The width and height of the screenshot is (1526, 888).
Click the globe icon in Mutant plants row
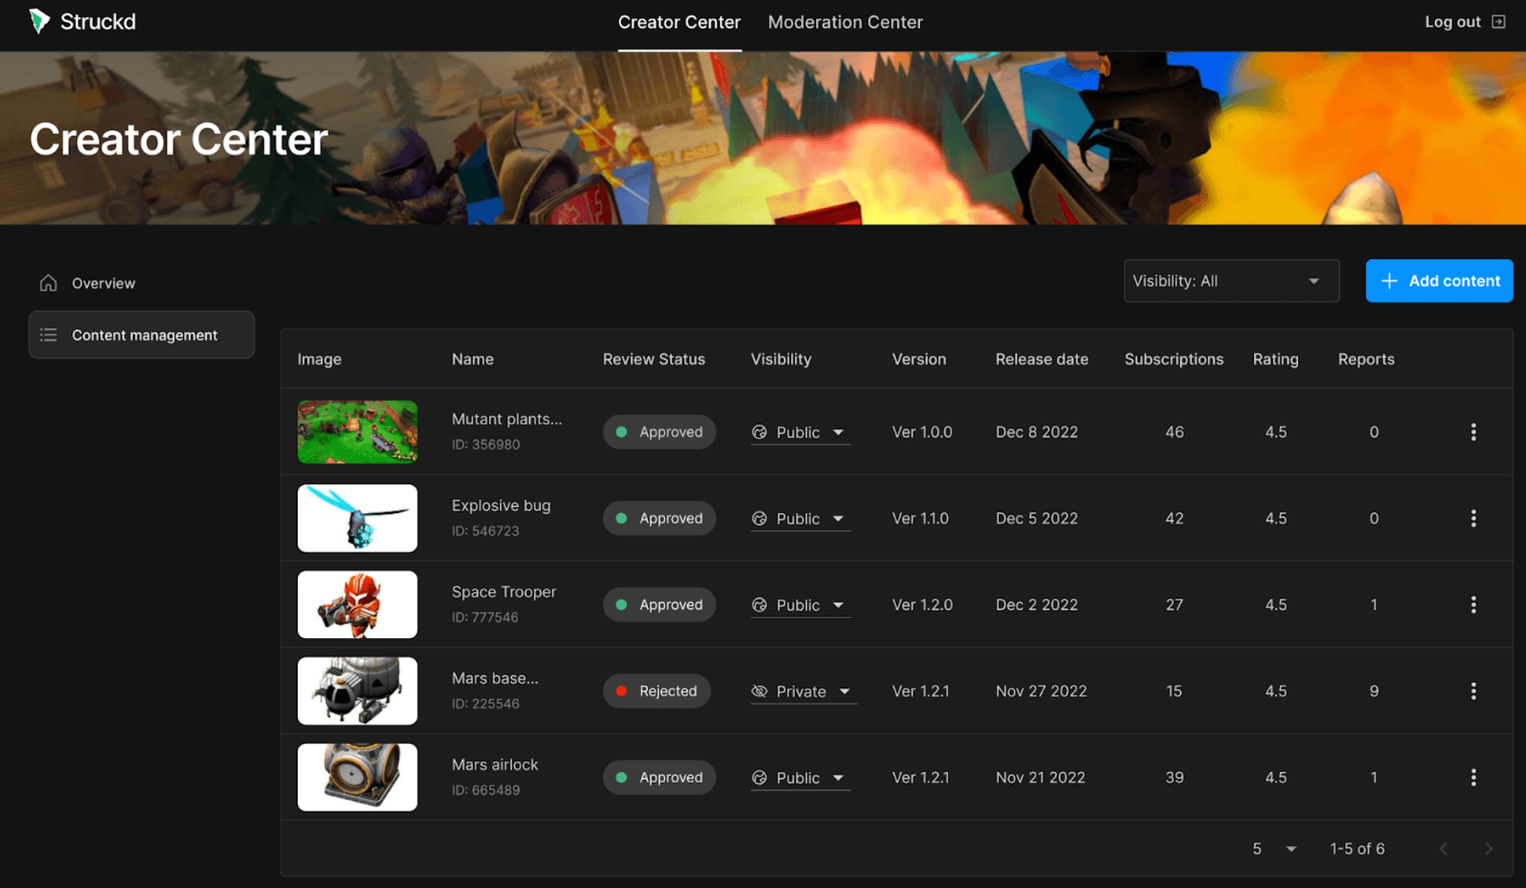[760, 432]
